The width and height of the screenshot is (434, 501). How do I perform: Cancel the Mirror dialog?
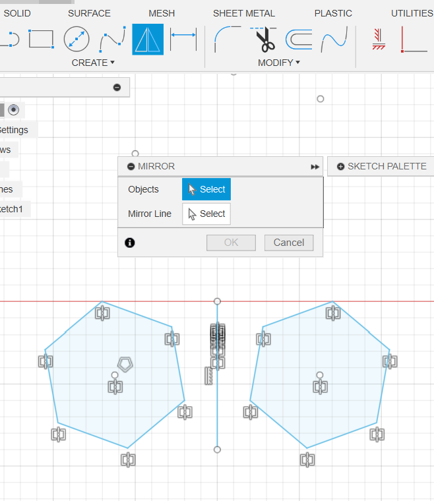pos(289,243)
